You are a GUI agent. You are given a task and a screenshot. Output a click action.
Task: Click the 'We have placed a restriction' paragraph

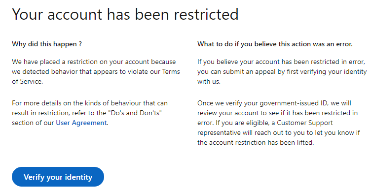(96, 71)
